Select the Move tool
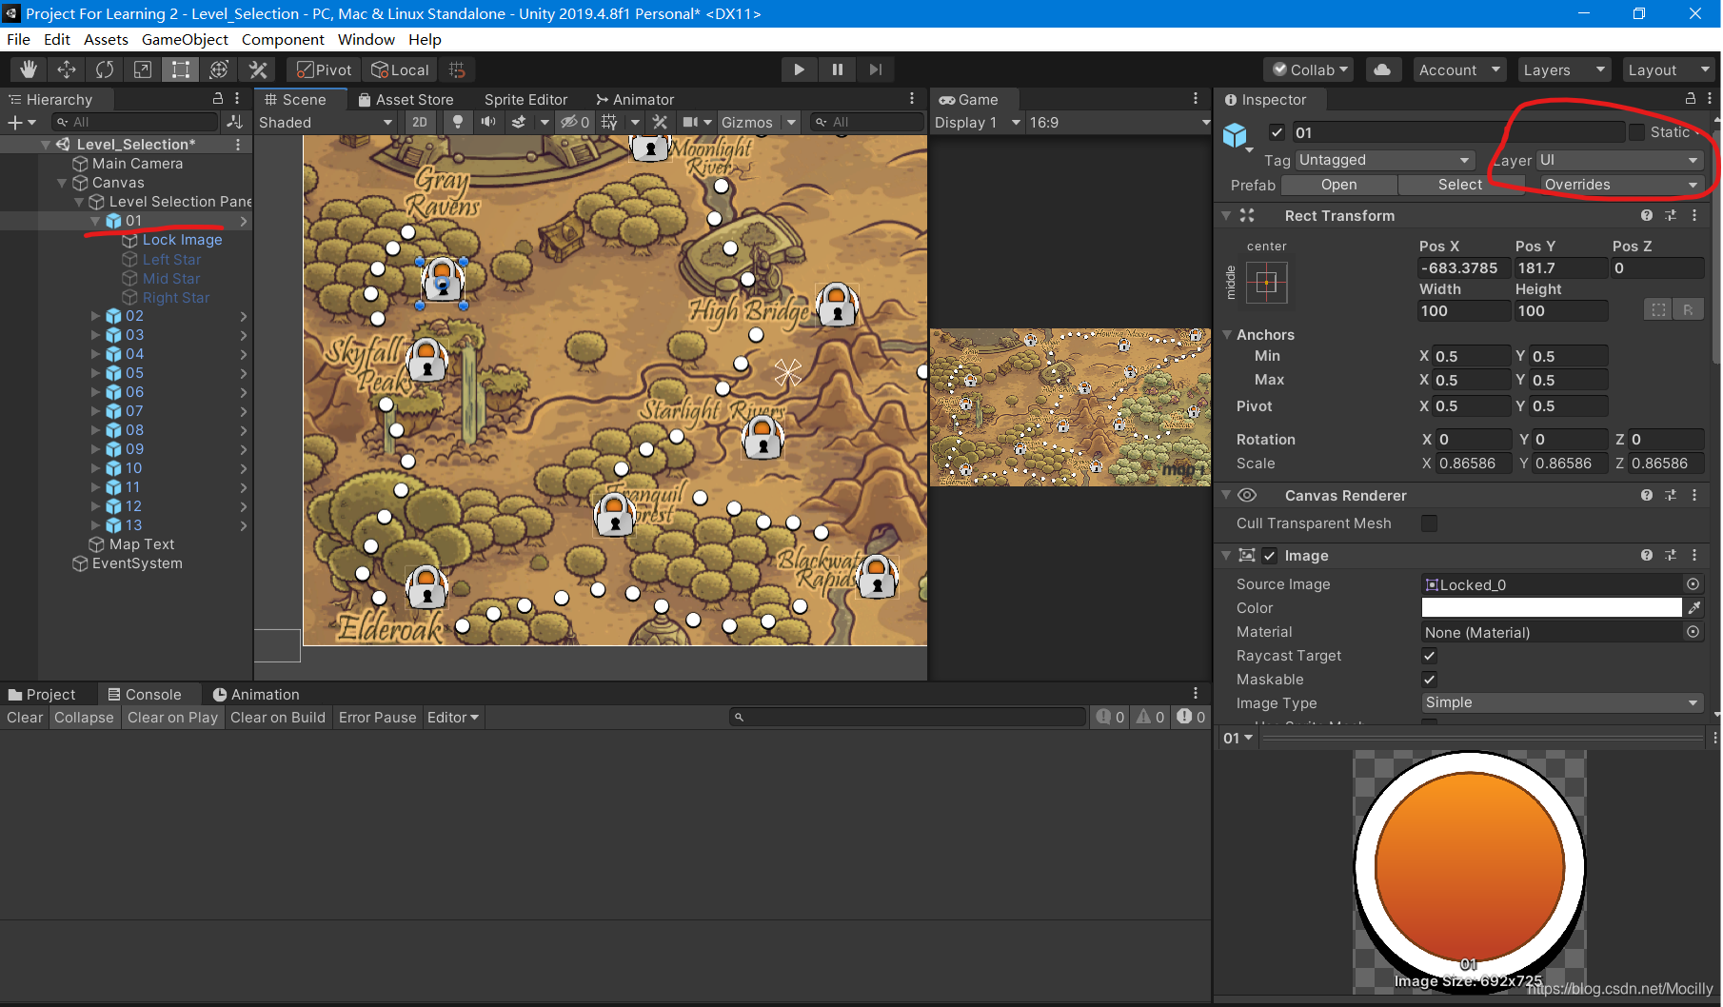Screen dimensions: 1723x1007 (67, 69)
